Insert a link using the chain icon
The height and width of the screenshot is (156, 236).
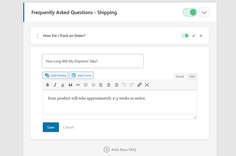coord(139,85)
